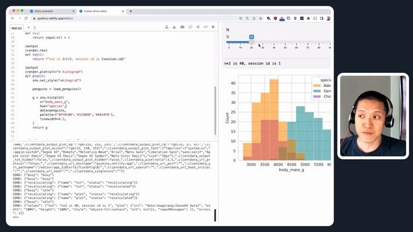The image size is (413, 232).
Task: Open the extensions puzzle-piece menu
Action: [x=308, y=19]
